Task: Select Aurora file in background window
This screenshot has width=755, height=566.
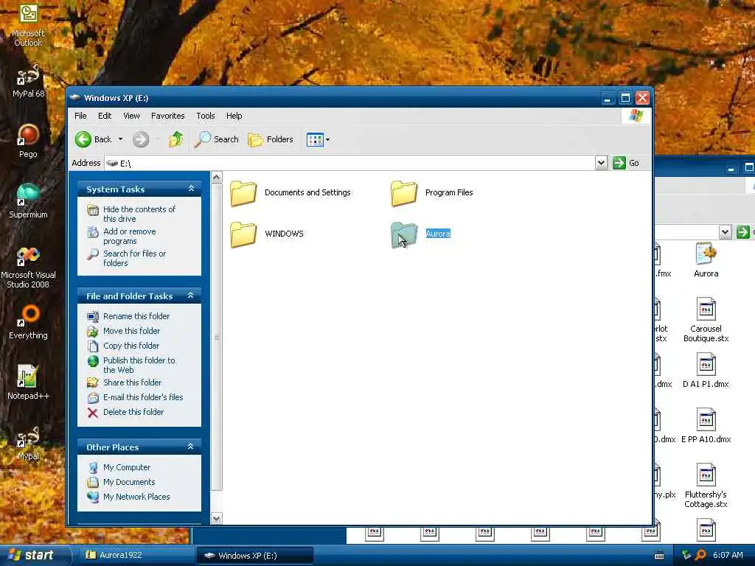Action: (x=706, y=260)
